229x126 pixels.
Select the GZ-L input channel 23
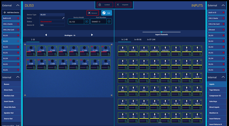point(187,77)
